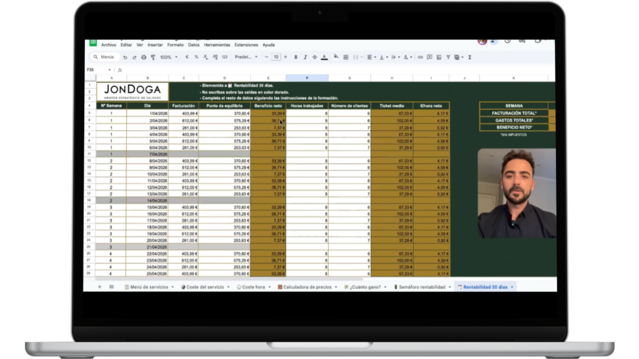The height and width of the screenshot is (359, 639).
Task: Increase font size with plus button
Action: (286, 57)
